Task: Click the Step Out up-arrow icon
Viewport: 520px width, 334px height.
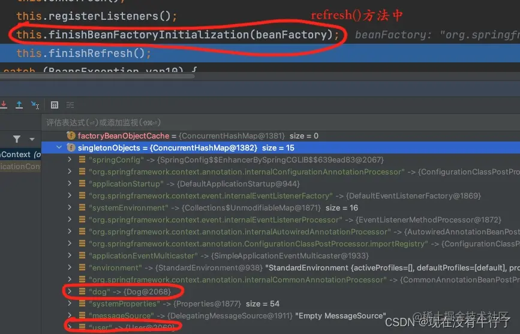Action: pos(19,105)
